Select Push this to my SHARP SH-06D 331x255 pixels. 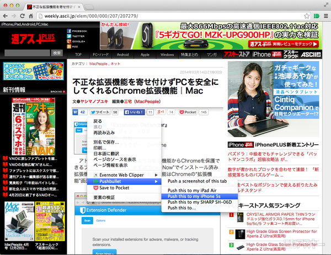pos(200,202)
